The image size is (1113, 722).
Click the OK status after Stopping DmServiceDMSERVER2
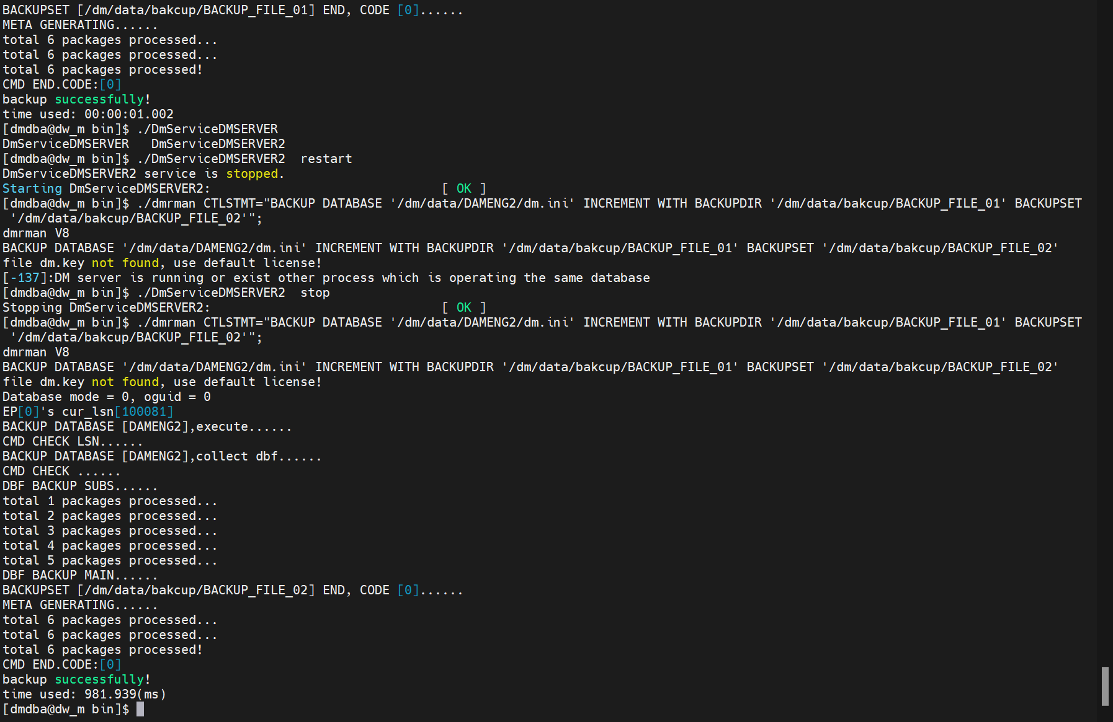pos(464,307)
